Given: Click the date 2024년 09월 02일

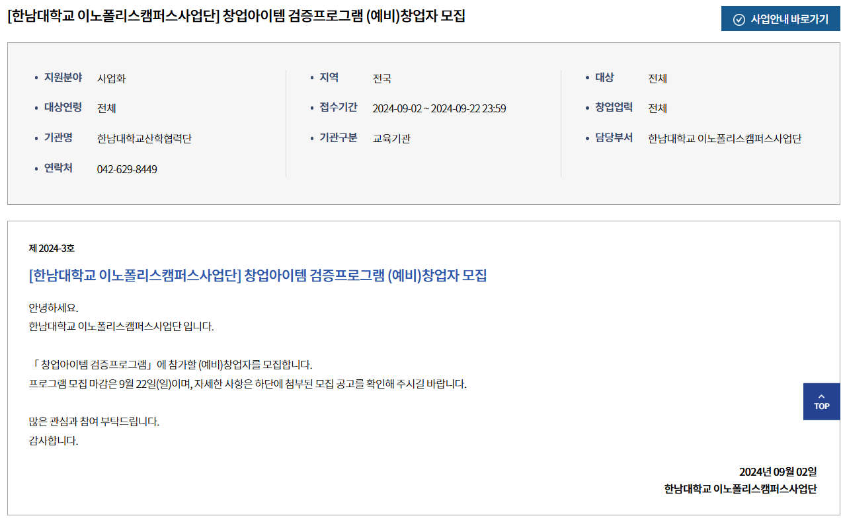Looking at the screenshot, I should pos(778,472).
